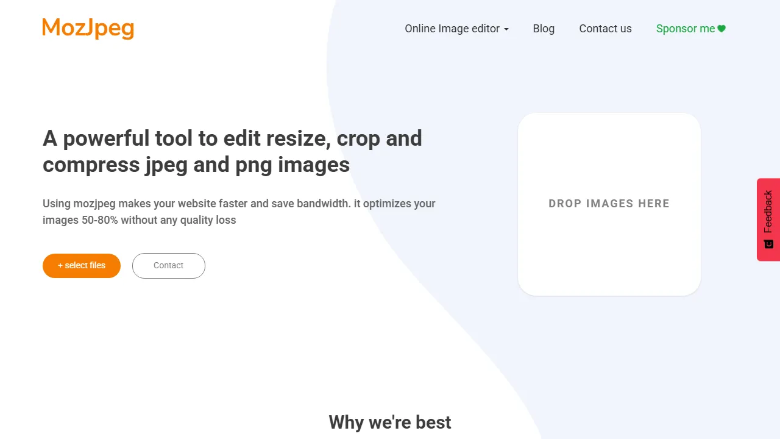The width and height of the screenshot is (780, 439).
Task: Expand the caret beside Online Image editor
Action: tap(506, 29)
